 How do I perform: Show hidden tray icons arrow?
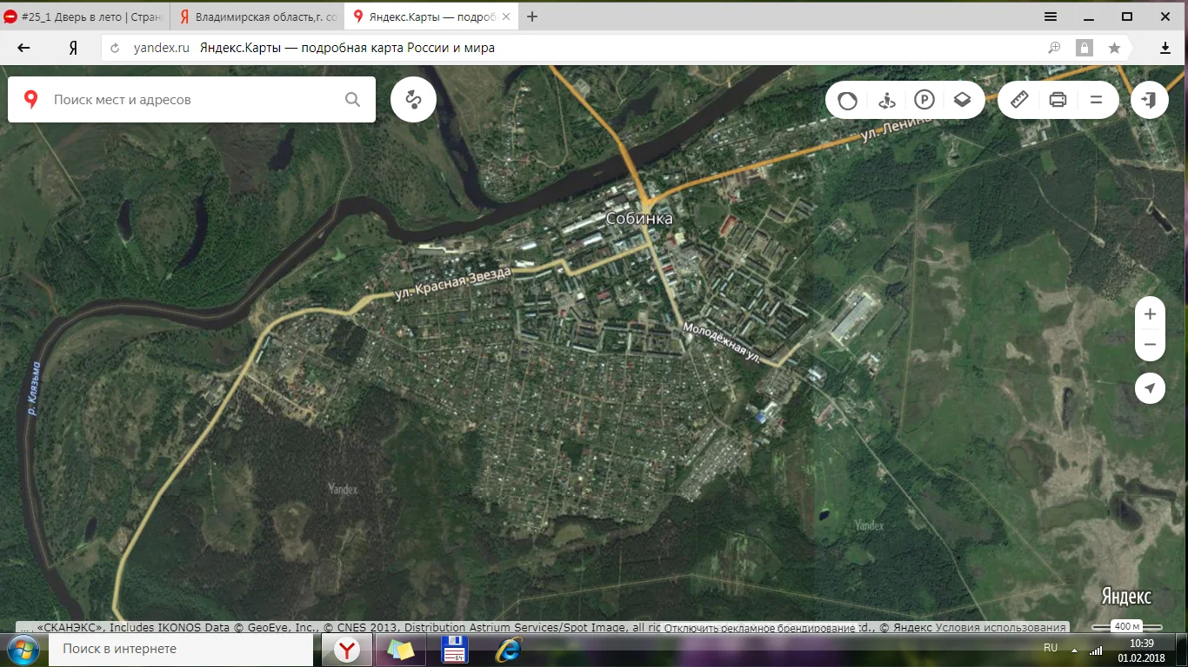(x=1073, y=650)
